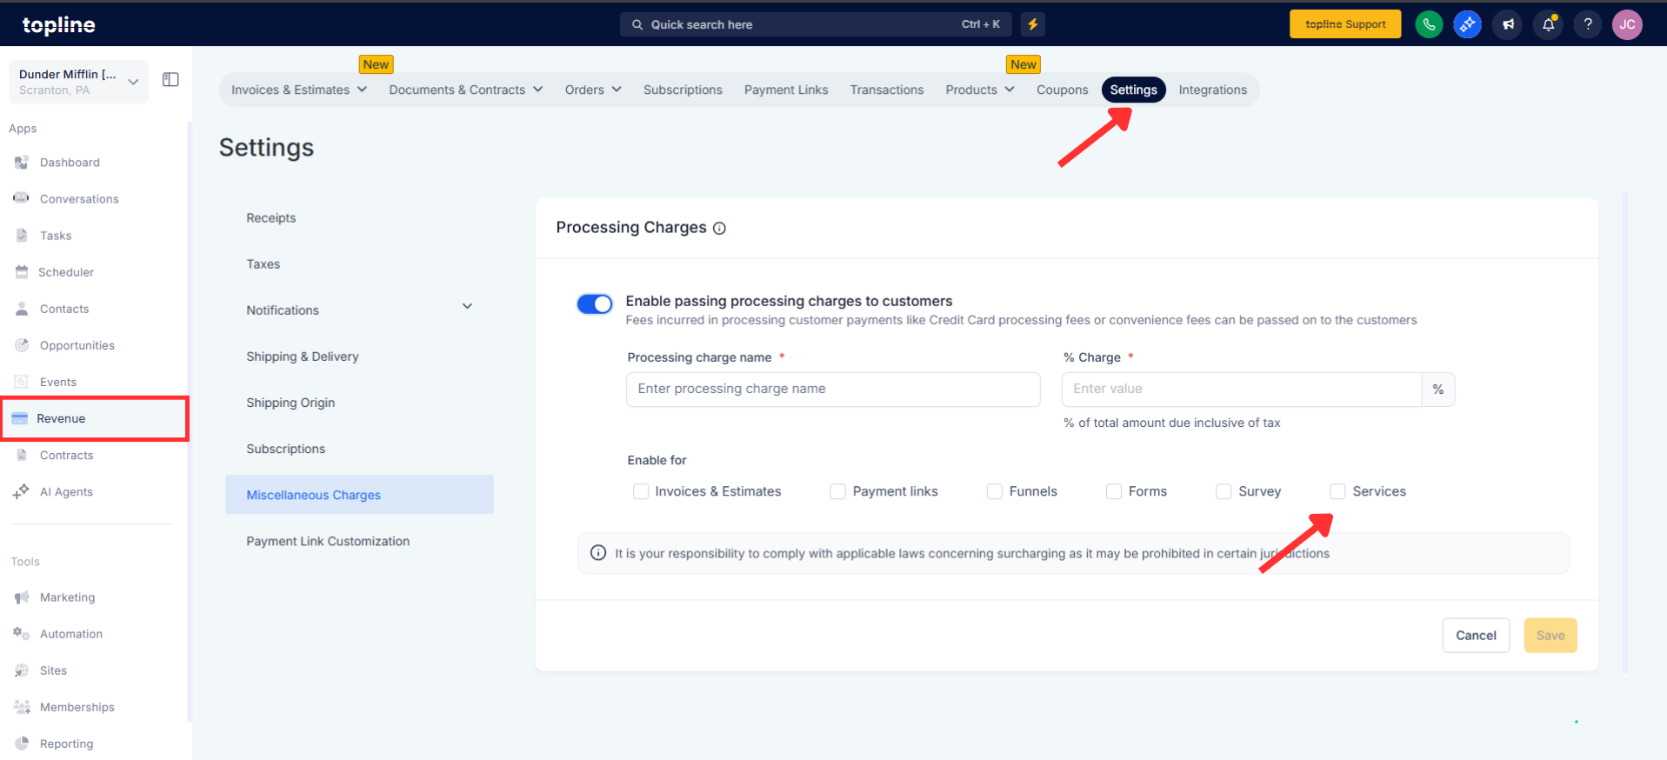
Task: Toggle off passing processing charges to customers
Action: [595, 303]
